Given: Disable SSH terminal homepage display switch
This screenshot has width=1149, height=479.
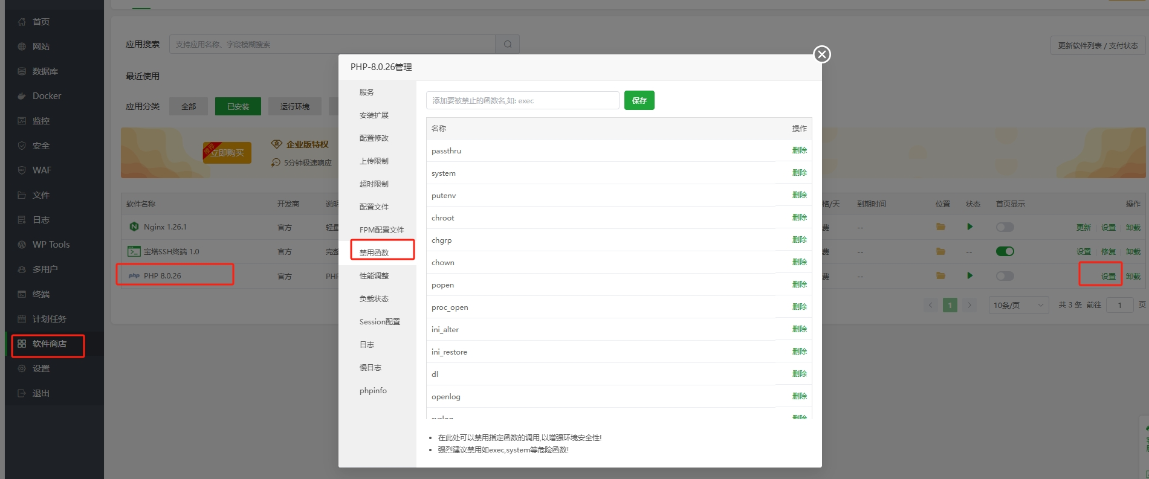Looking at the screenshot, I should click(1005, 251).
